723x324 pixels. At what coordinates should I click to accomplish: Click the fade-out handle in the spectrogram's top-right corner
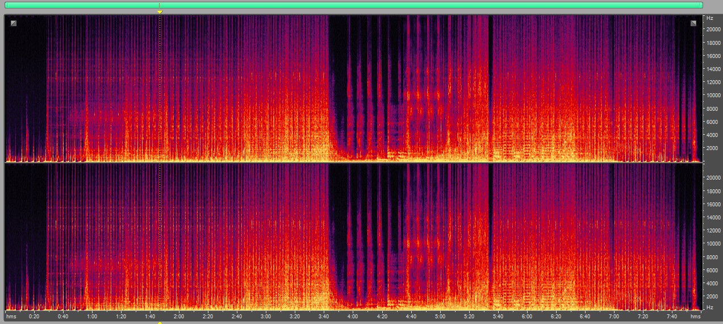point(693,23)
